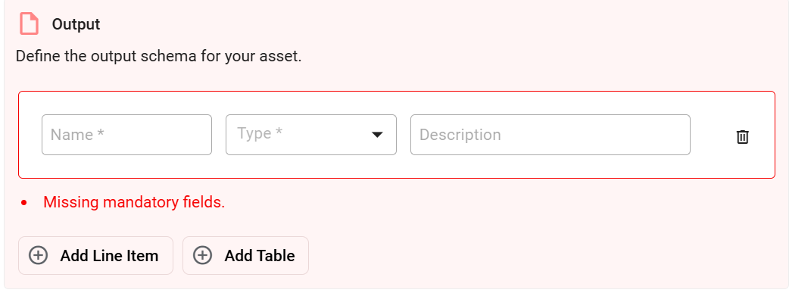Viewport: 789px width, 296px height.
Task: Click the Name * placeholder text
Action: tap(77, 135)
